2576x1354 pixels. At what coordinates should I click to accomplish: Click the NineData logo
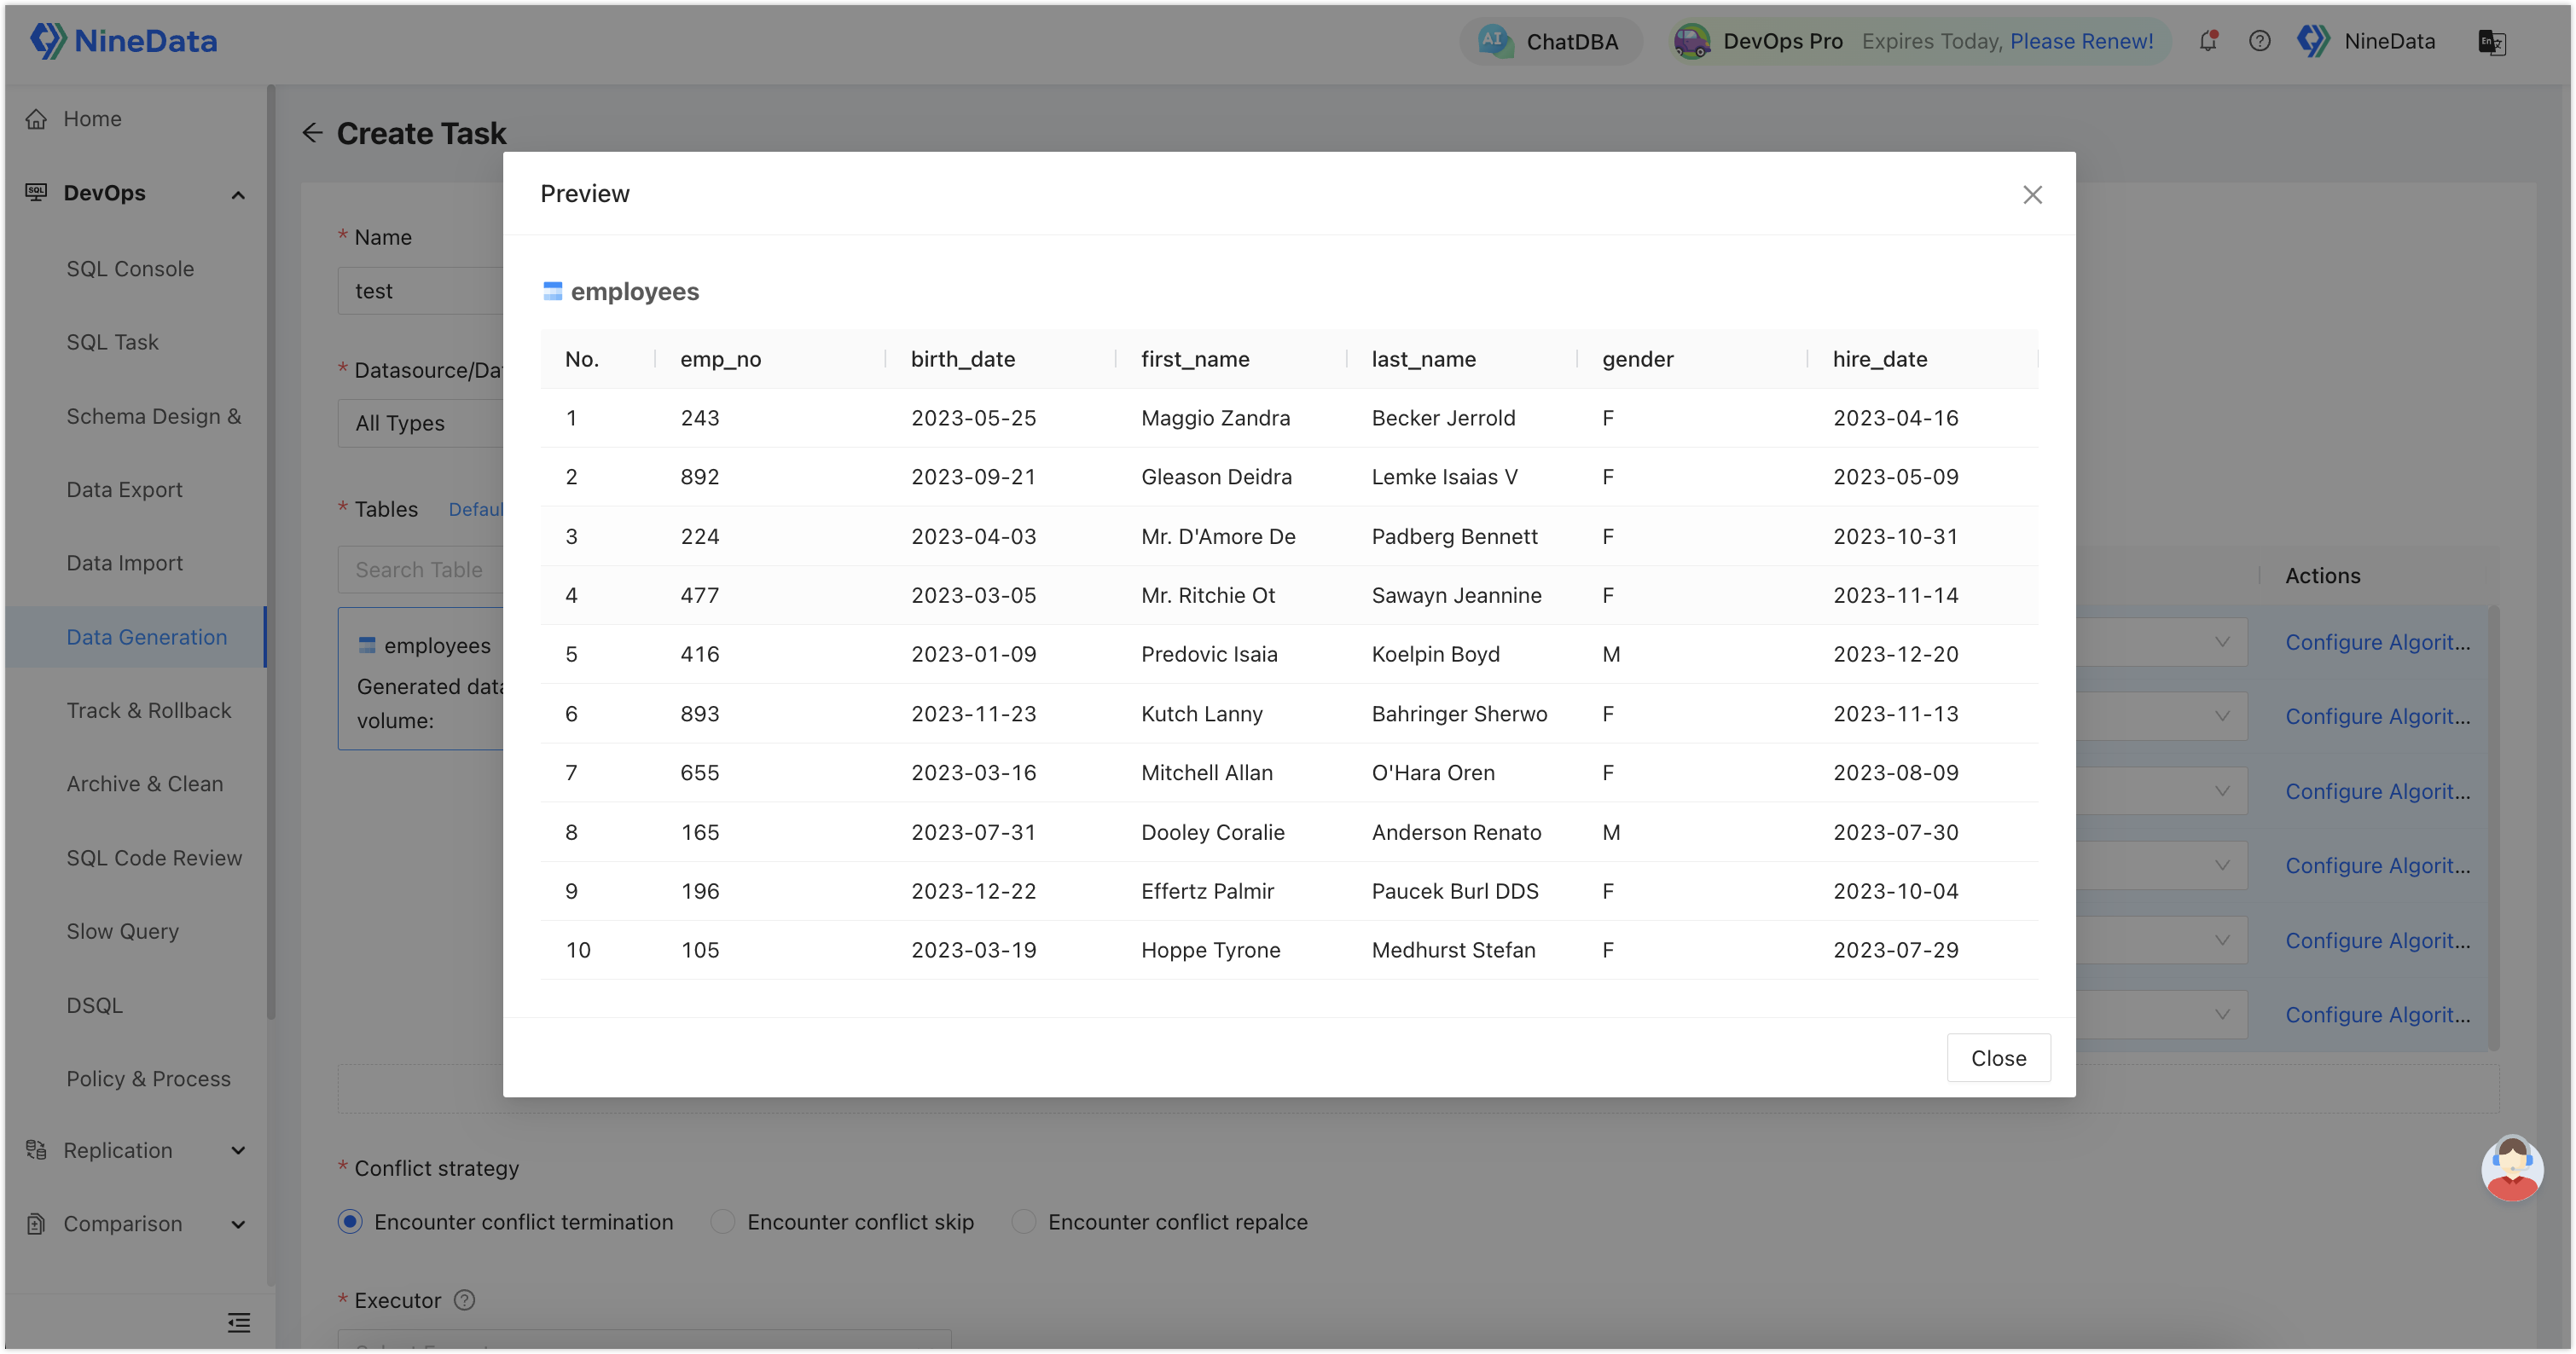pos(123,40)
